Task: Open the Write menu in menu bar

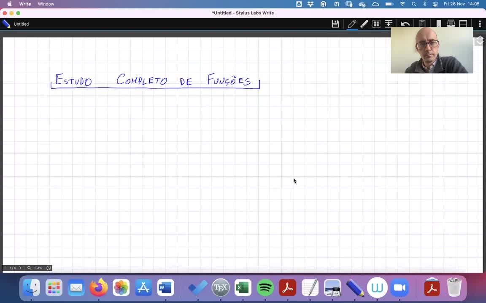Action: pos(25,4)
